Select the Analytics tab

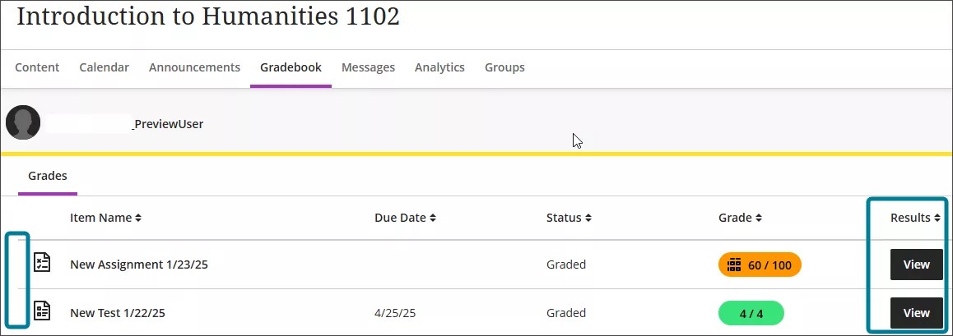click(x=439, y=67)
